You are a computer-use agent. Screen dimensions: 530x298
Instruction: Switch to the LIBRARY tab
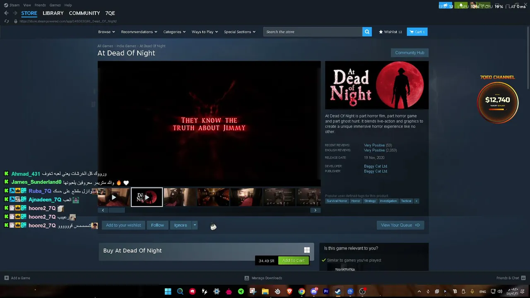pos(53,13)
